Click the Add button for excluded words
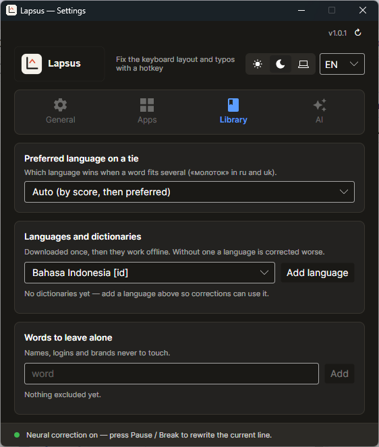 [339, 374]
